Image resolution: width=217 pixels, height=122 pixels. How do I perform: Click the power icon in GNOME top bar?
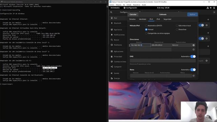pyautogui.click(x=214, y=8)
